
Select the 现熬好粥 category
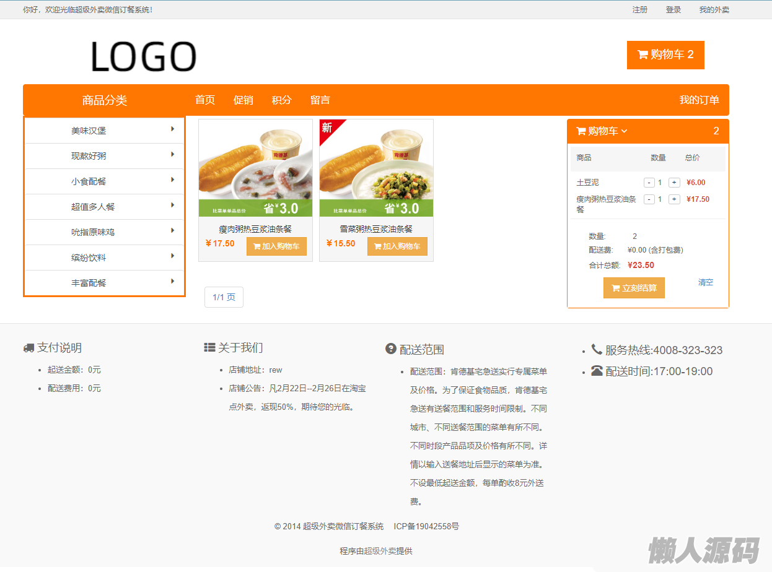89,157
